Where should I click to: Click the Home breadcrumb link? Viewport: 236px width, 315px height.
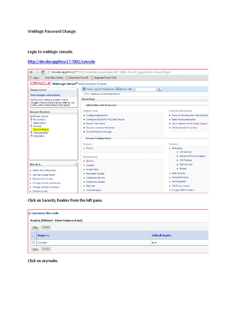[x=86, y=94]
